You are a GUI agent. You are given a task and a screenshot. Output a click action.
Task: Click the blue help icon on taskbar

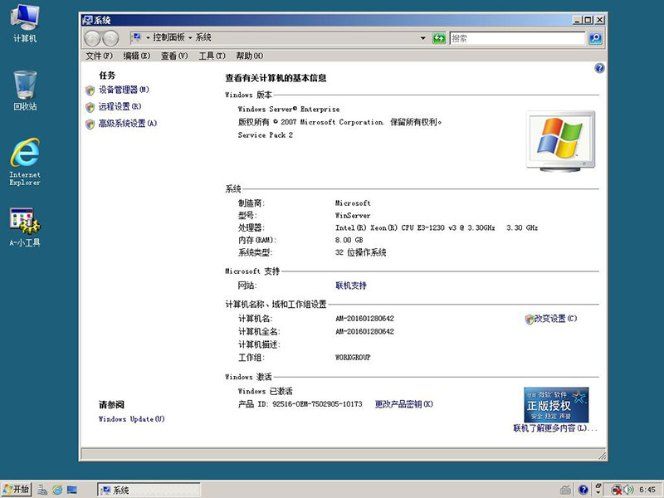(583, 490)
